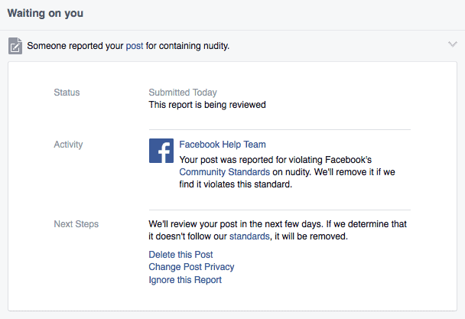Click the 'Submitted Today' status text

pos(183,93)
